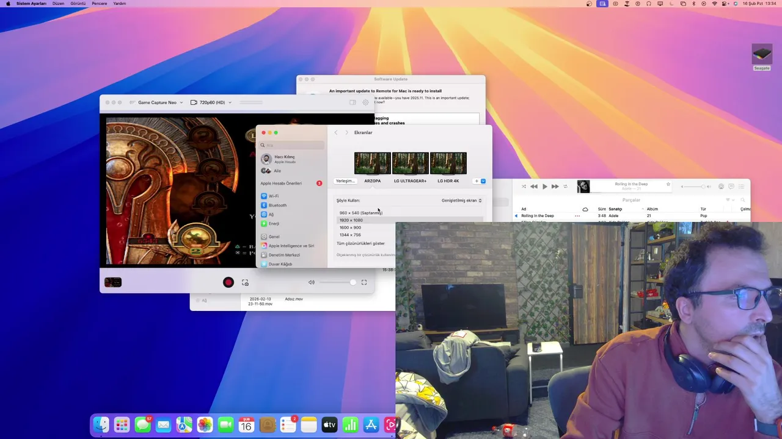Image resolution: width=782 pixels, height=439 pixels.
Task: Open Apple Hesabı Önerileri suggestions
Action: pos(292,184)
